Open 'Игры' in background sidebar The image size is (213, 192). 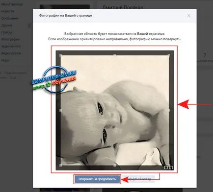click(5, 60)
